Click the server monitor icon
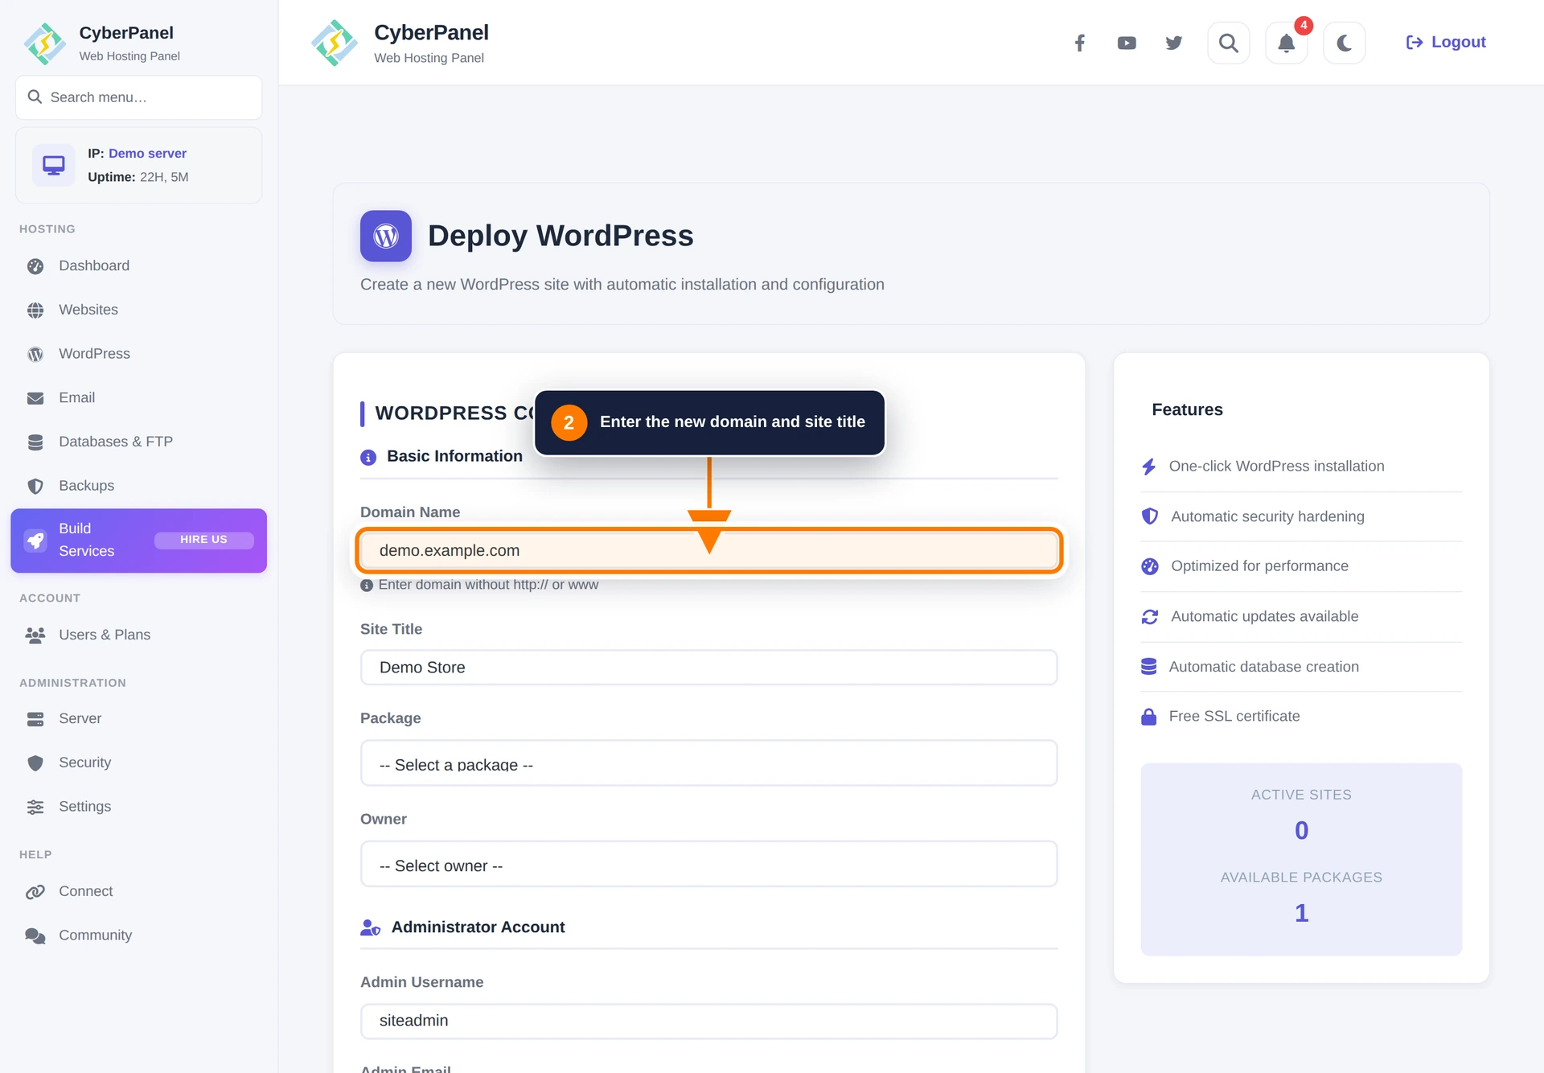 54,165
